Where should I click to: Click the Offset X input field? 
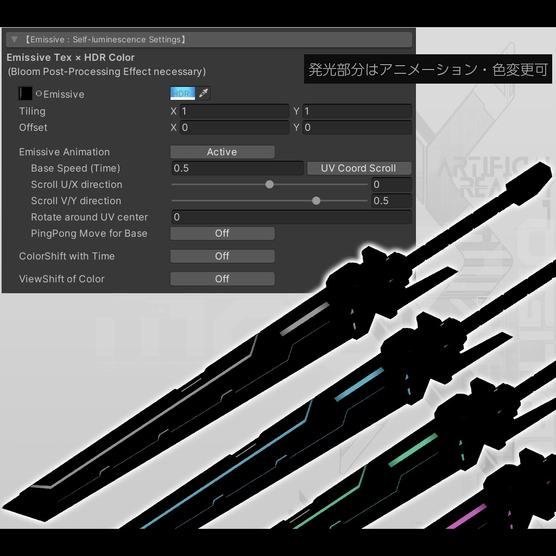tap(235, 128)
